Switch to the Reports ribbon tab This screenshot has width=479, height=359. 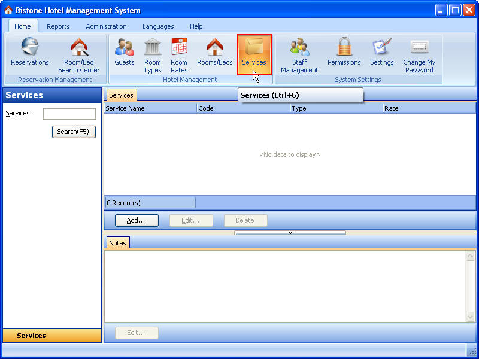click(x=58, y=26)
